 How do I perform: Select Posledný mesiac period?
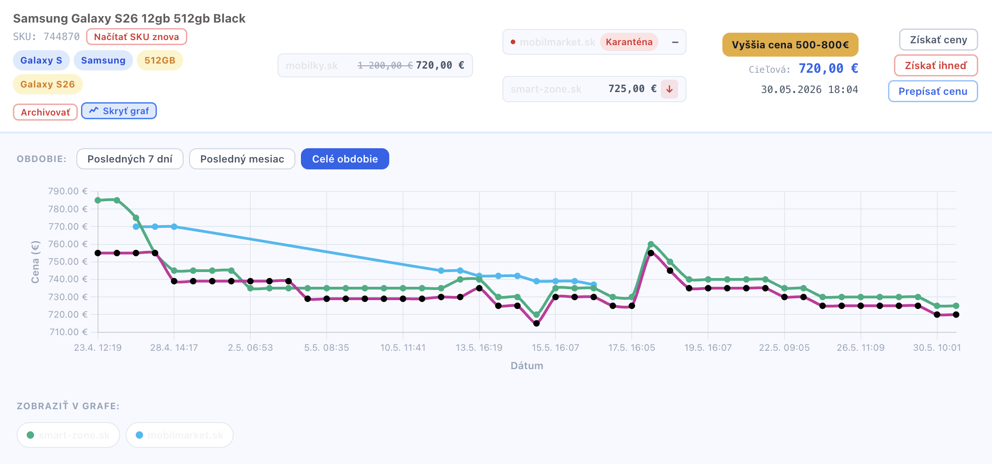tap(242, 159)
